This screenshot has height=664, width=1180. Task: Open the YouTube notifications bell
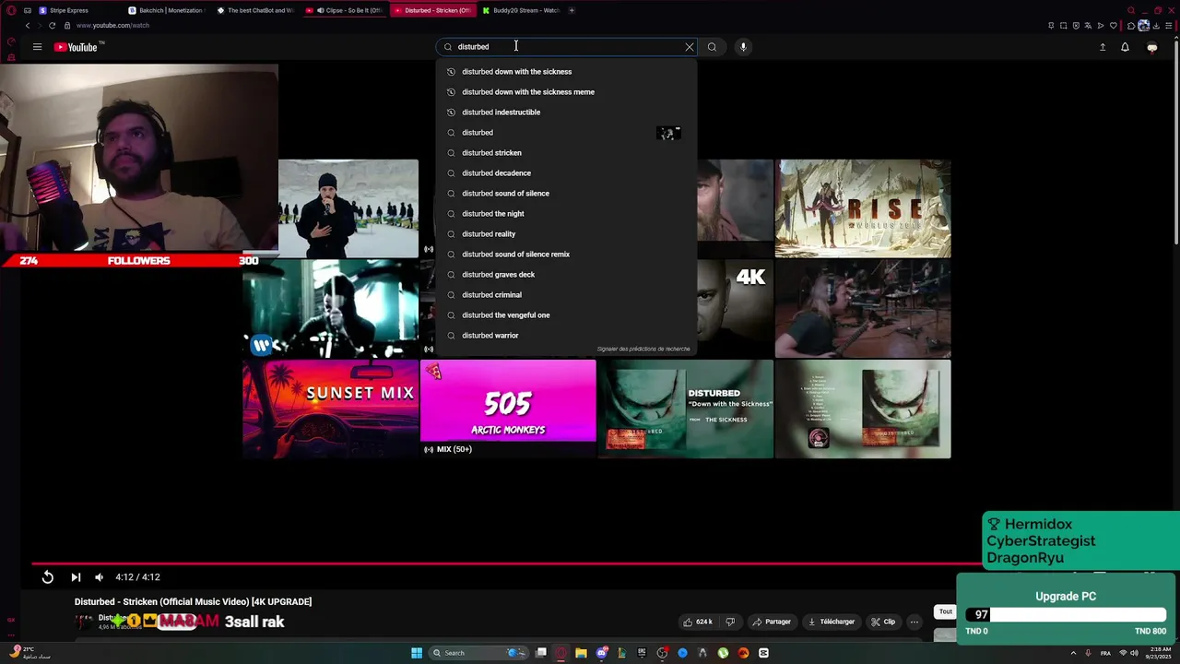tap(1125, 47)
